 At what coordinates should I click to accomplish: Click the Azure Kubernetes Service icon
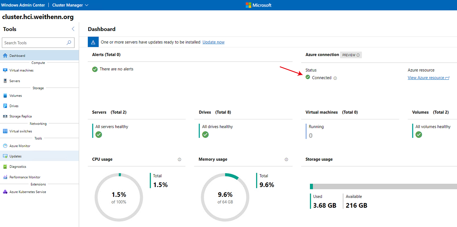[5, 192]
